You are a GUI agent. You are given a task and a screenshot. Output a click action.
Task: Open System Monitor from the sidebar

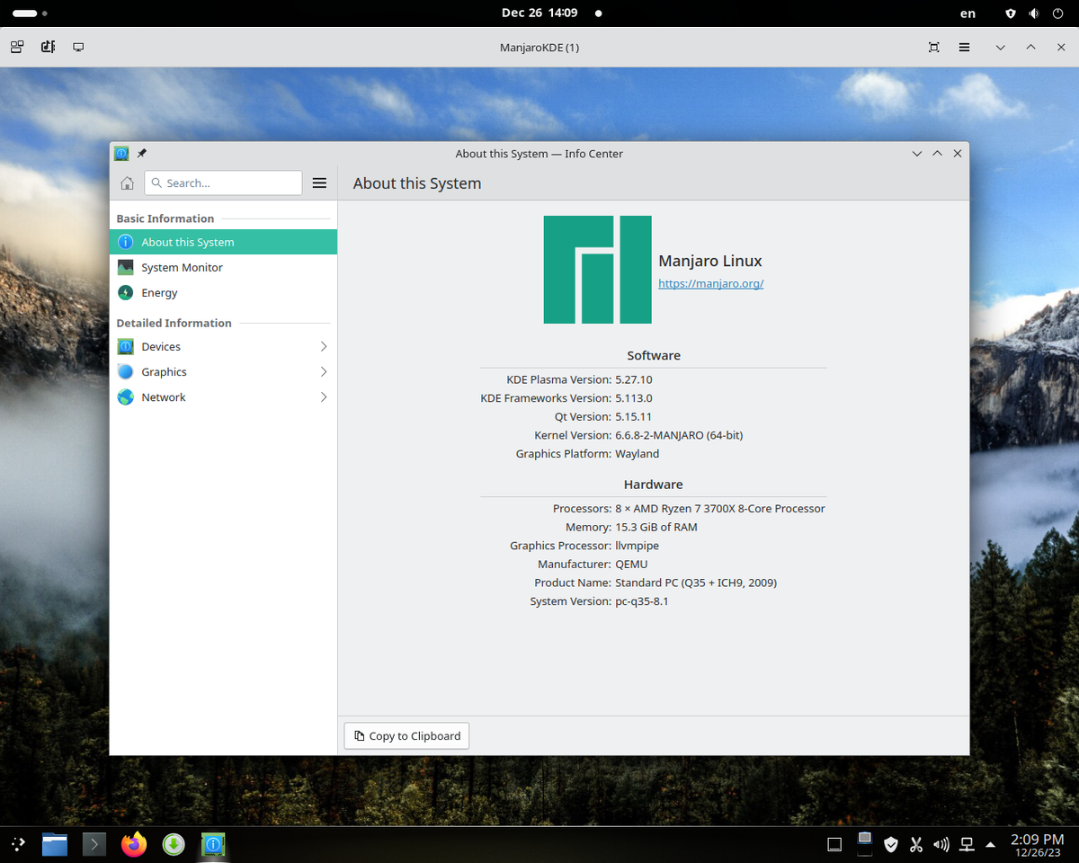click(223, 267)
